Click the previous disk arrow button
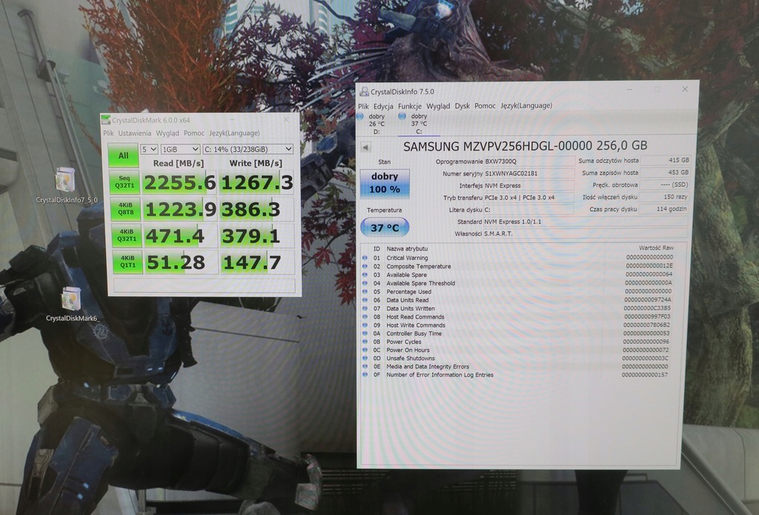Screen dimensions: 759x515 366,147
